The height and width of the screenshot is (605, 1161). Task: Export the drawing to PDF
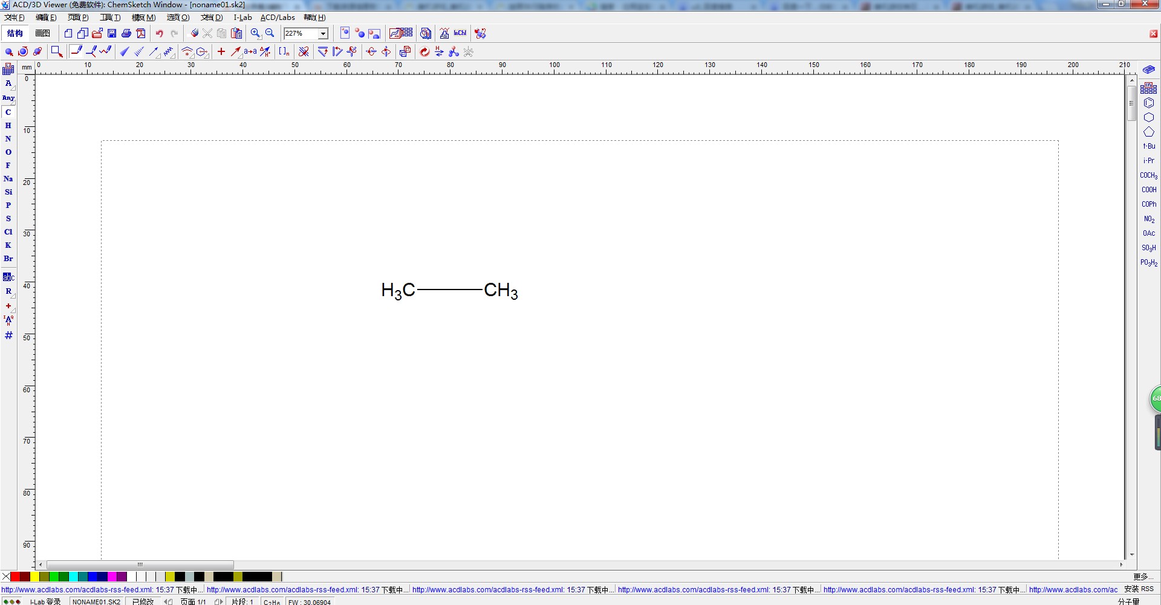pyautogui.click(x=141, y=33)
